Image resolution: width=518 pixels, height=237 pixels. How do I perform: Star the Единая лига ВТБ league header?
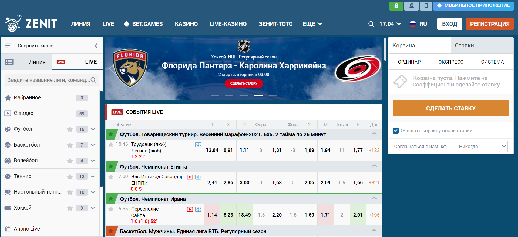point(111,231)
